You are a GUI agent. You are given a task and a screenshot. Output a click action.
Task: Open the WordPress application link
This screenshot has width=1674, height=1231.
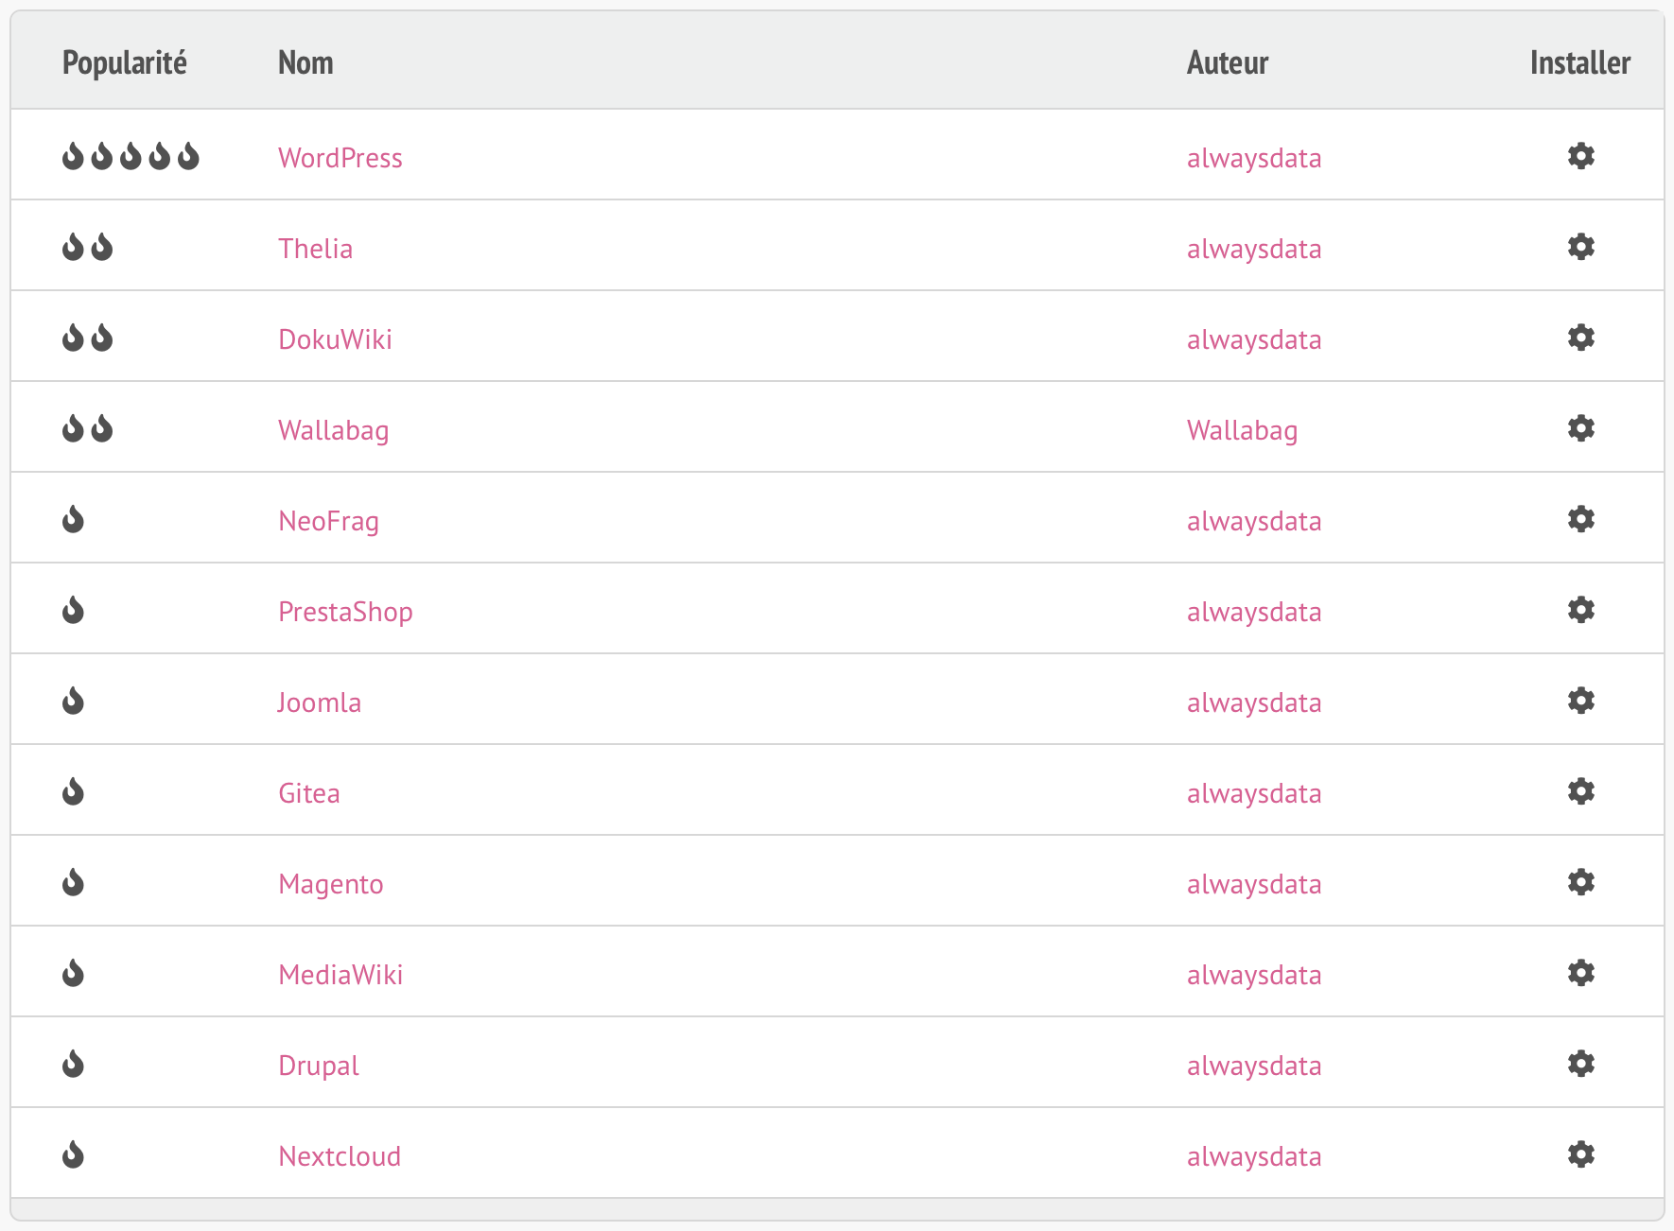[340, 158]
